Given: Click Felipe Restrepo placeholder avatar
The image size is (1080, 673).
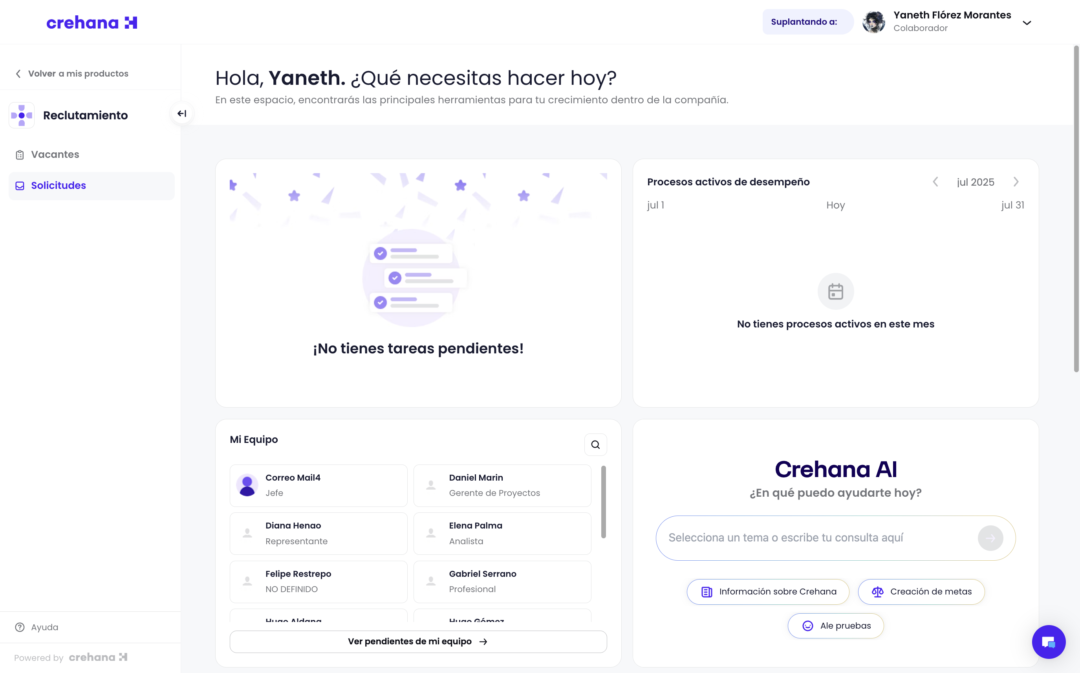Looking at the screenshot, I should pyautogui.click(x=247, y=581).
